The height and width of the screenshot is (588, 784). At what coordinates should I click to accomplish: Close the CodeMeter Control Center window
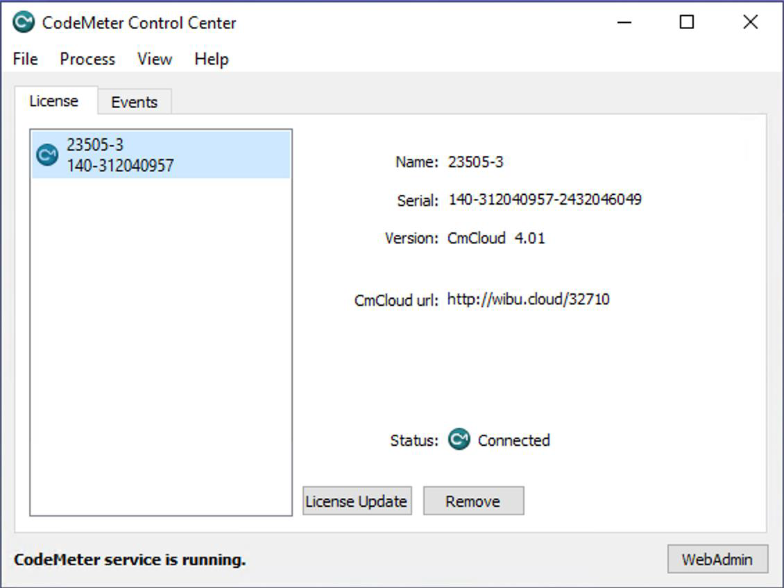point(750,22)
